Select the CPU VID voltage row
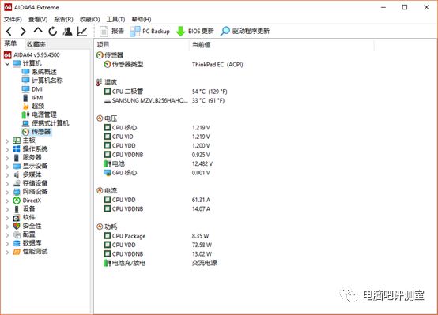 [157, 137]
